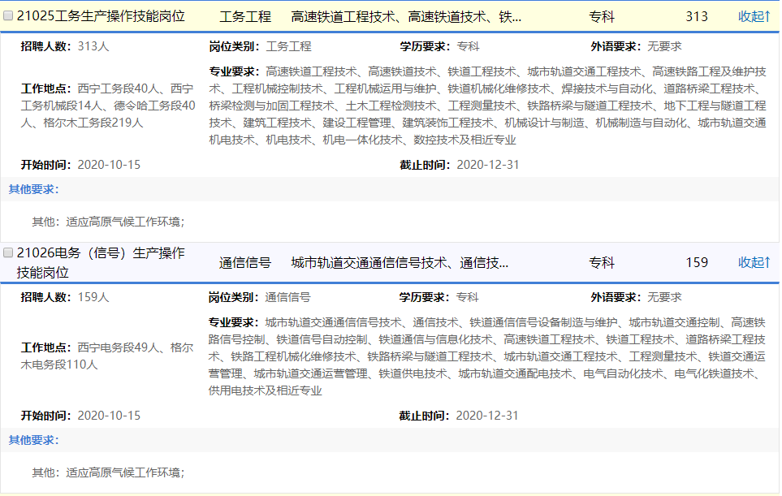
Task: Click the 招聘人数 313人 detail field
Action: (65, 46)
